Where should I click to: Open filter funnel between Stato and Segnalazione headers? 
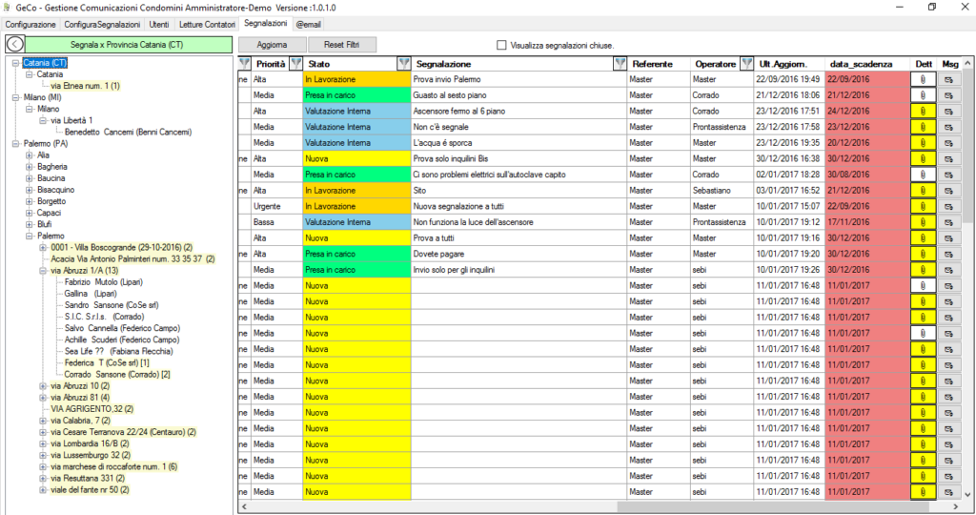pyautogui.click(x=404, y=64)
